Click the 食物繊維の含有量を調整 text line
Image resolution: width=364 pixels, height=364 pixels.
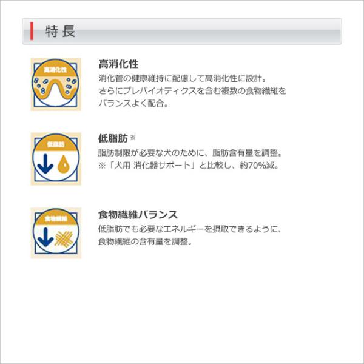(x=146, y=241)
